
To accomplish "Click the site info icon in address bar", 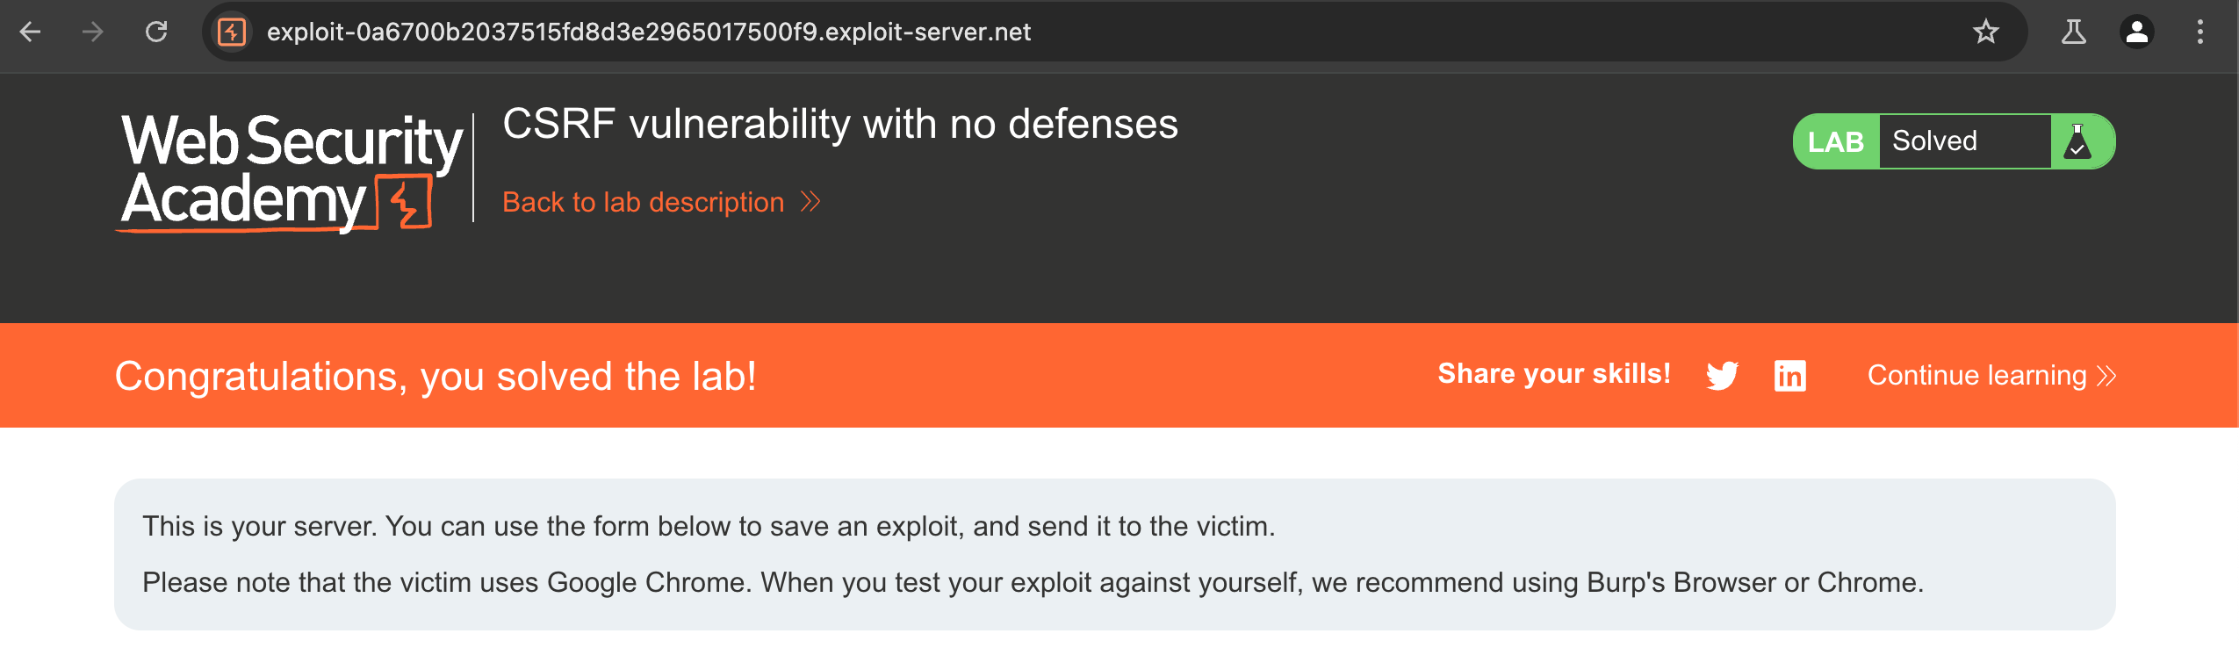I will point(232,32).
